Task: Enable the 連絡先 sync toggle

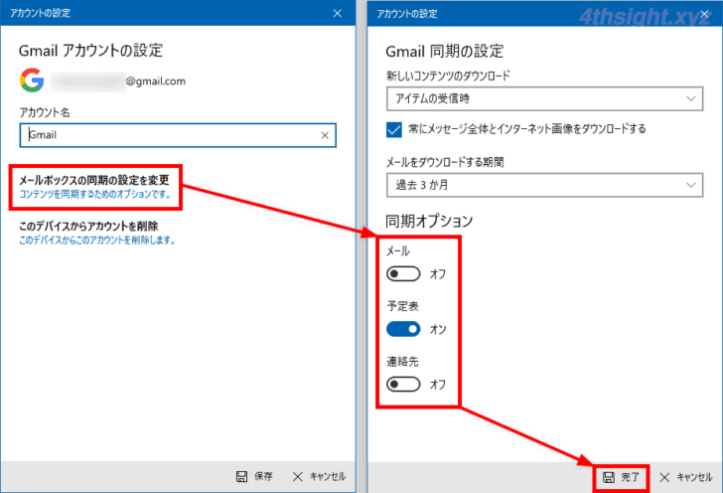Action: 403,384
